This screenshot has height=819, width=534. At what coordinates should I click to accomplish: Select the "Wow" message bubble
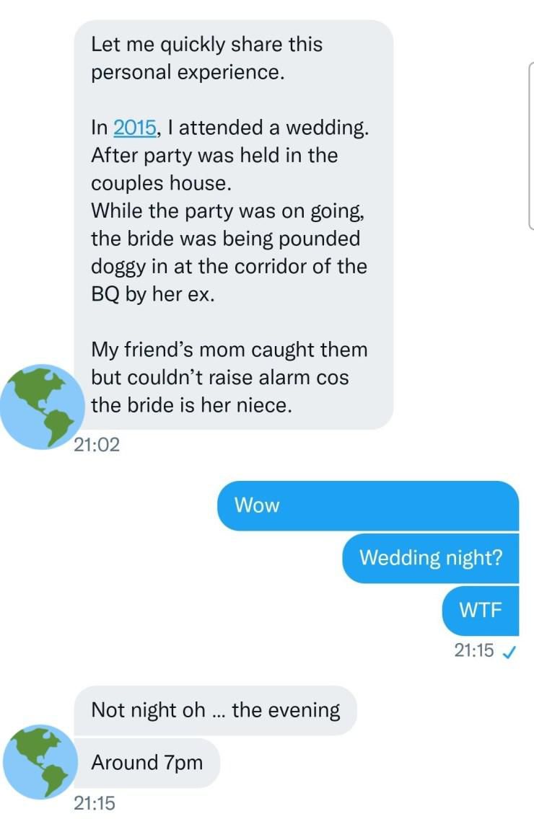[368, 505]
